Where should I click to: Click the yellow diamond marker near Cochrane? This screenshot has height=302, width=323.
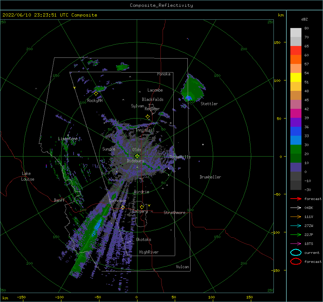[x=123, y=207]
